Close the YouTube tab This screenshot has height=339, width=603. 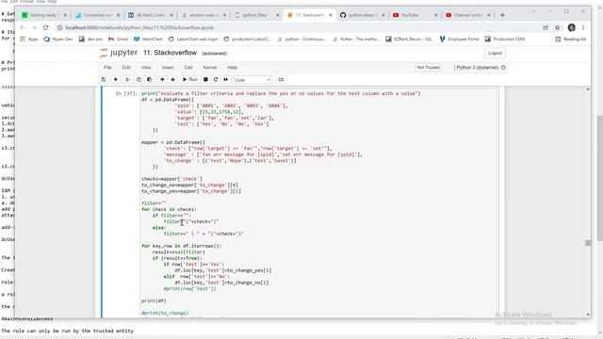click(435, 15)
